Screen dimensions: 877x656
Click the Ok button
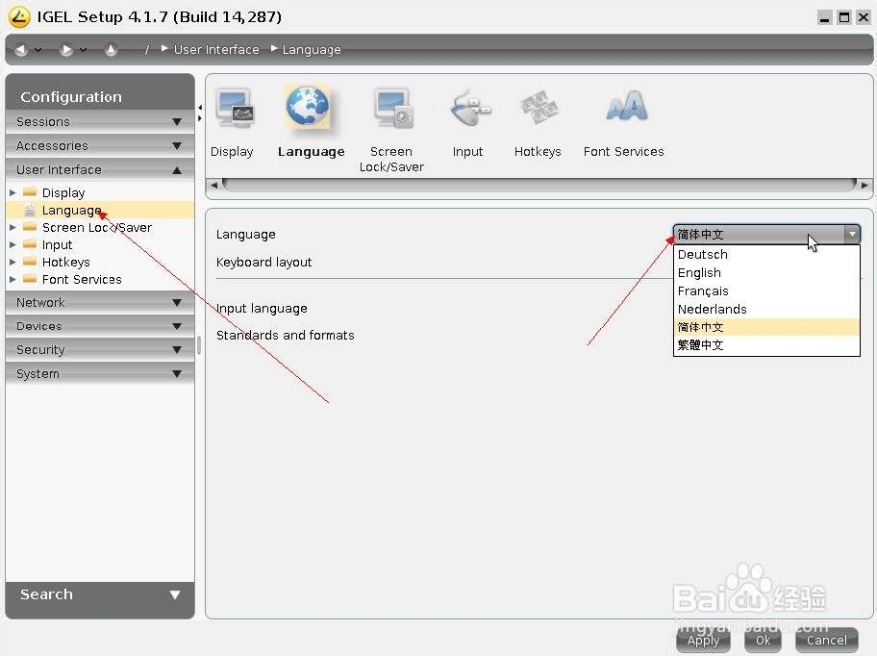[763, 640]
